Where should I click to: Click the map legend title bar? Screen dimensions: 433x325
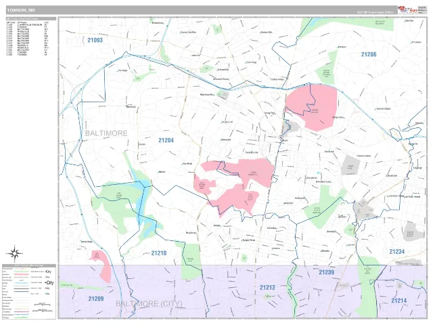[29, 265]
